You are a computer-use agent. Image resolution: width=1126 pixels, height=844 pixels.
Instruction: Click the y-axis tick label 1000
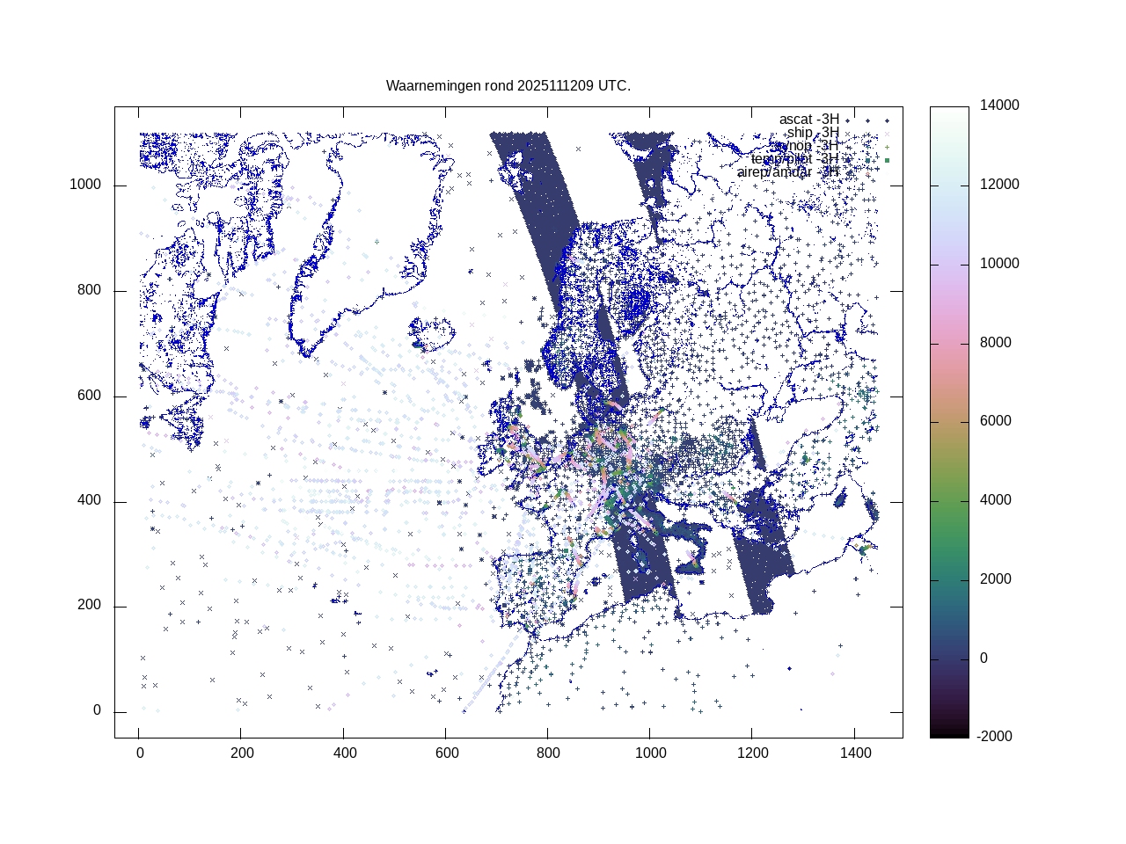click(x=85, y=186)
